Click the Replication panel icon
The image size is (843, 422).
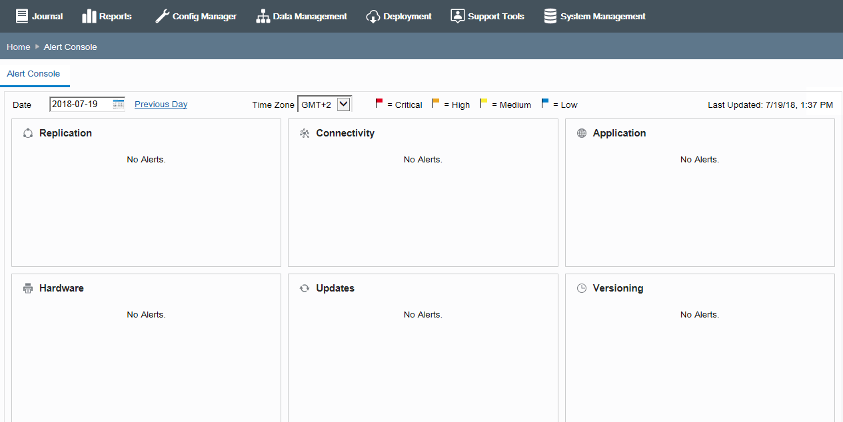pos(28,133)
